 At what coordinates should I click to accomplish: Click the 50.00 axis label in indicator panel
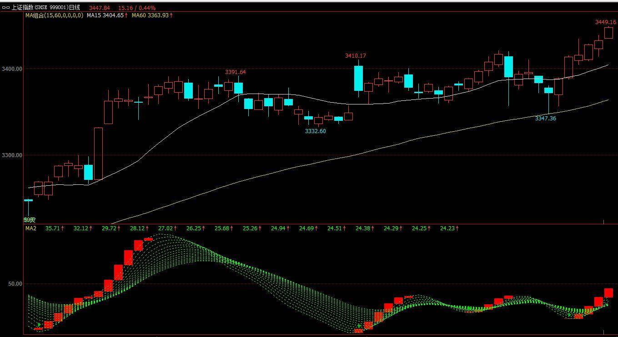pos(15,284)
